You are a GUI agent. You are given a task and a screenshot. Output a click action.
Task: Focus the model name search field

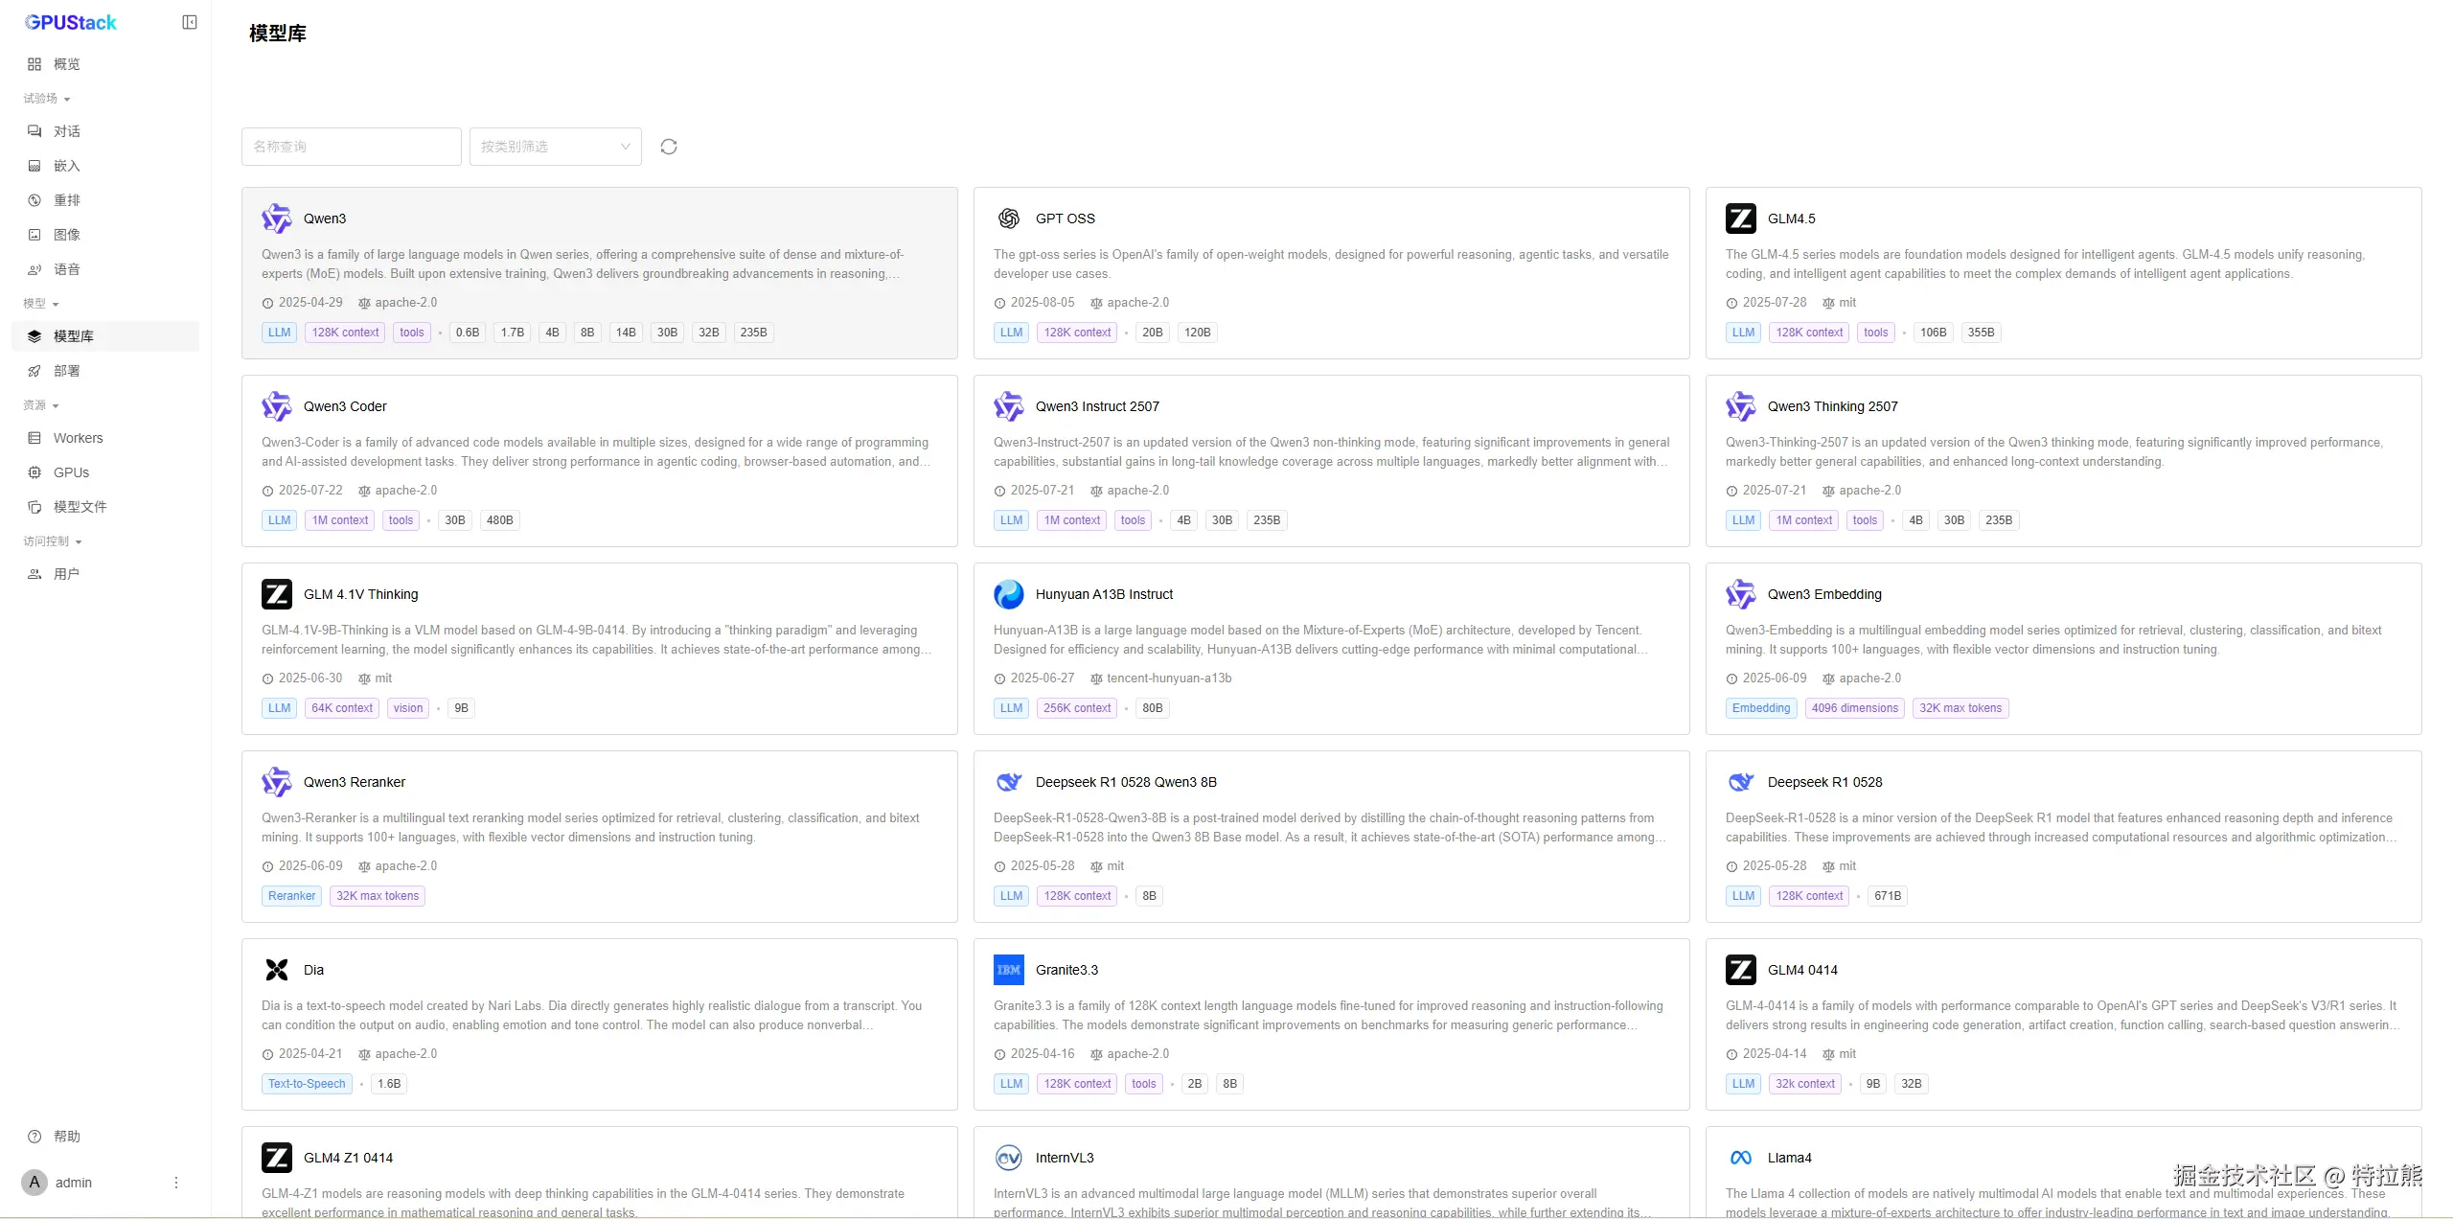click(x=351, y=147)
